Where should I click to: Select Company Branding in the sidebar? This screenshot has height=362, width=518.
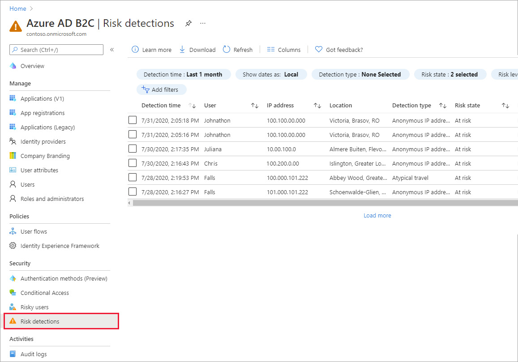(45, 155)
